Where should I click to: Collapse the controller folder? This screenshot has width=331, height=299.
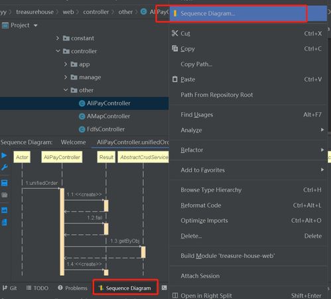click(58, 51)
